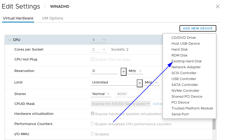Toggle Enable CPU Hot Add checkbox

[x=93, y=59]
